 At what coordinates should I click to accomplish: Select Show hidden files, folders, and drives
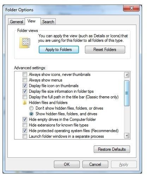coord(31,114)
